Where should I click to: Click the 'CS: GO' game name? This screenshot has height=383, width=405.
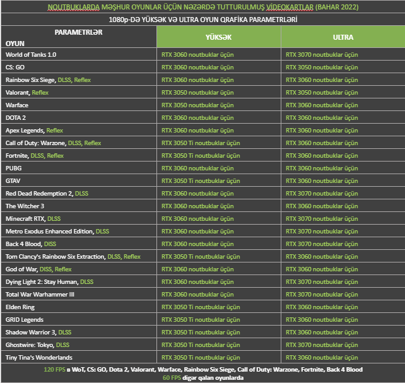[x=15, y=68]
